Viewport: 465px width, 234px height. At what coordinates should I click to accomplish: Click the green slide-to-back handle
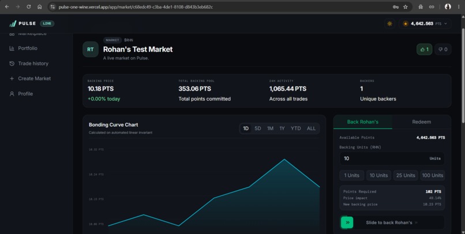coord(347,222)
